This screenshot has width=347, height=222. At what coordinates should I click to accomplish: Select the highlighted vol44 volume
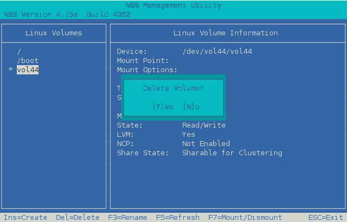click(28, 69)
